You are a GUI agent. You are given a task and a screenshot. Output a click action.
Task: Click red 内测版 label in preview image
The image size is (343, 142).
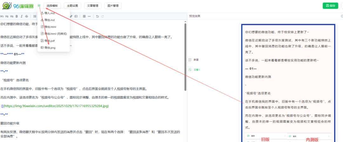(312, 139)
